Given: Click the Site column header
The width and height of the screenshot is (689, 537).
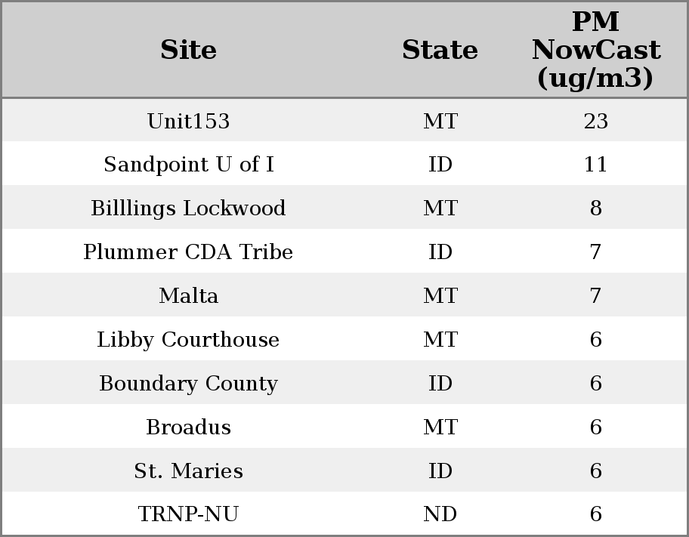Looking at the screenshot, I should coord(188,51).
